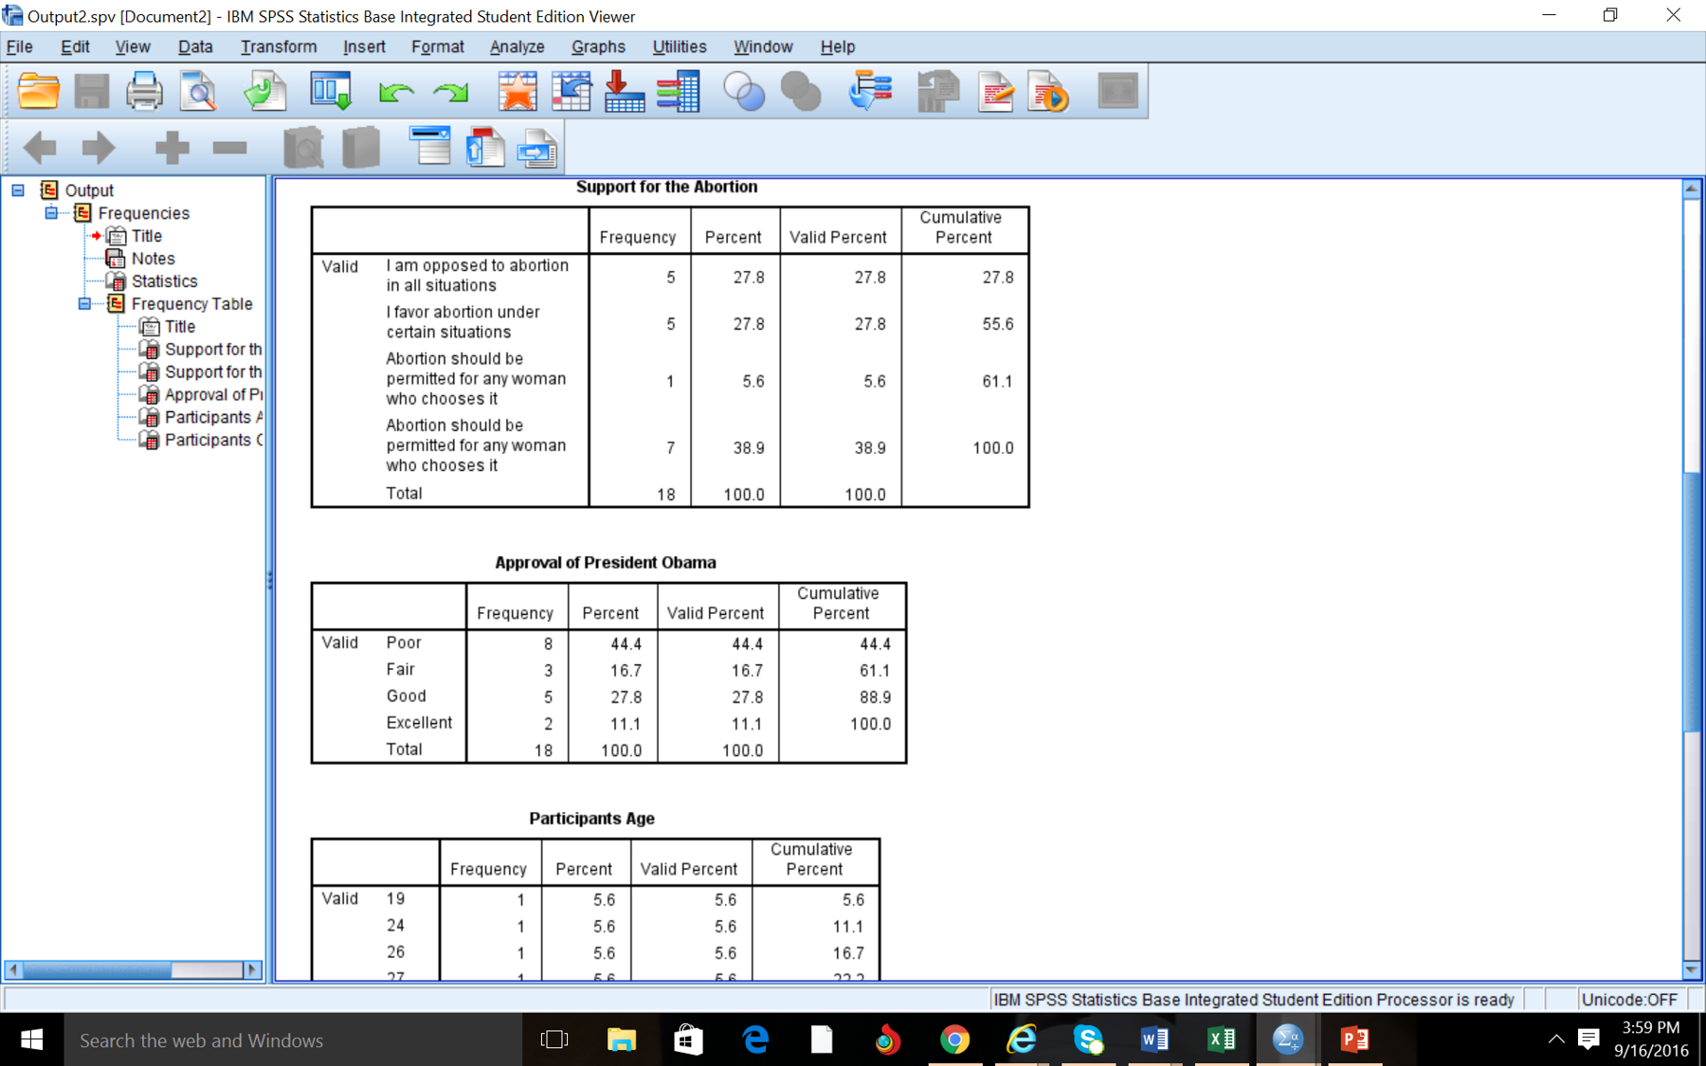The height and width of the screenshot is (1066, 1706).
Task: Collapse the Frequency Table node
Action: tap(84, 303)
